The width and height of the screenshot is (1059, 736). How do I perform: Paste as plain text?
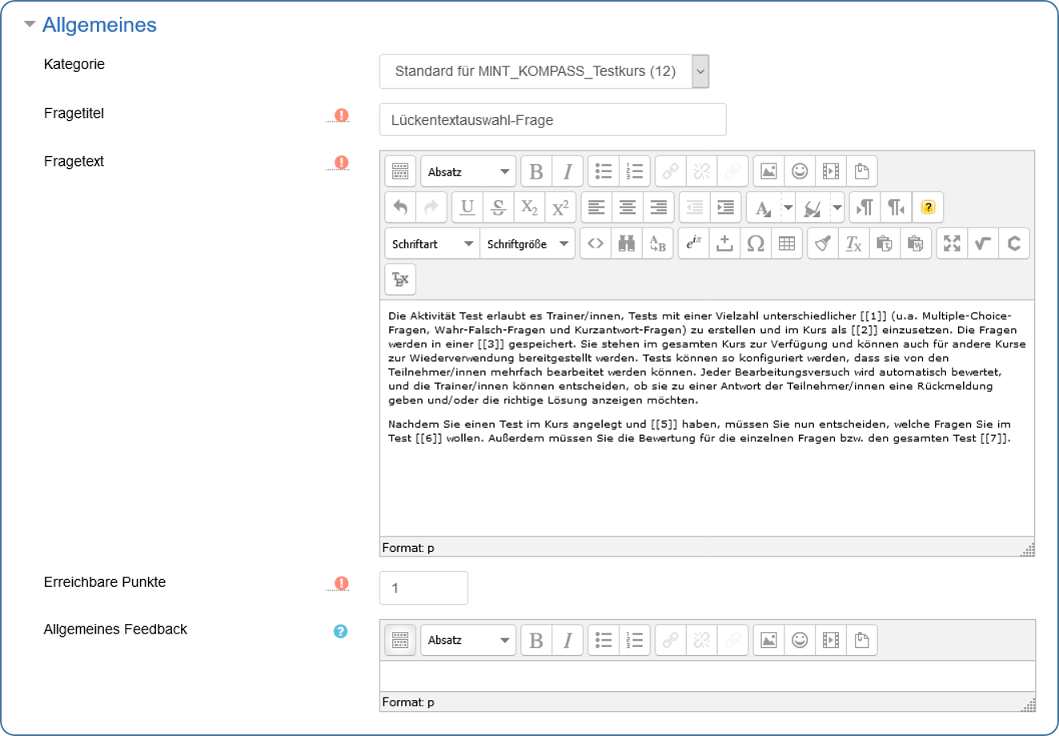click(x=885, y=243)
